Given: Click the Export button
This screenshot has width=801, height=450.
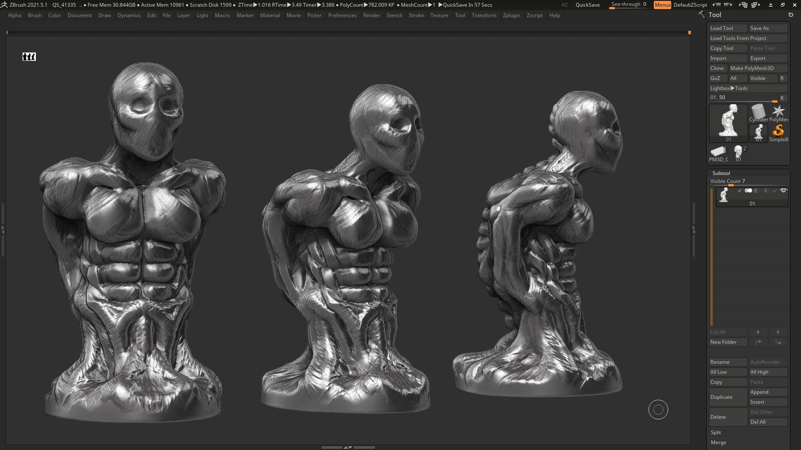Looking at the screenshot, I should pos(768,58).
